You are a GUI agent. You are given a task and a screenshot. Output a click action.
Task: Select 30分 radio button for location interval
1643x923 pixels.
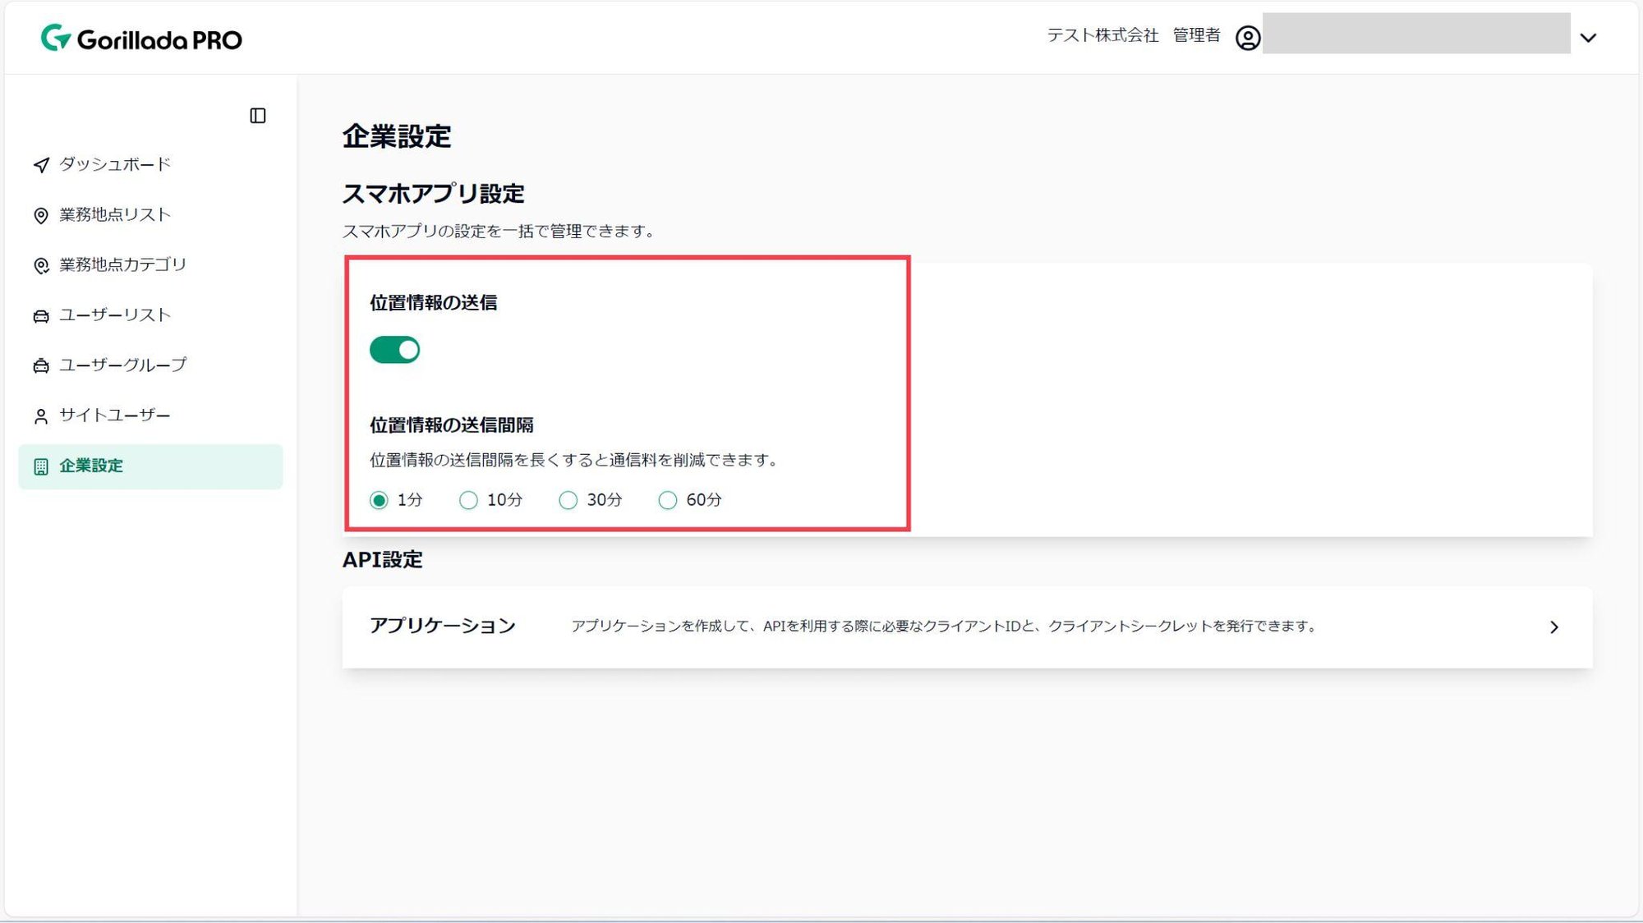[x=567, y=500]
